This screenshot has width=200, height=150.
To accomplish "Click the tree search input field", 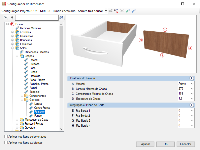I will pos(37,18).
